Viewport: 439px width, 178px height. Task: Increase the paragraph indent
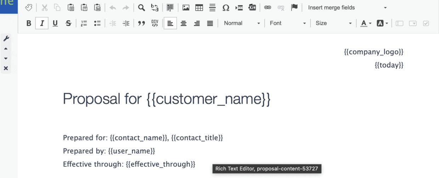click(x=126, y=23)
